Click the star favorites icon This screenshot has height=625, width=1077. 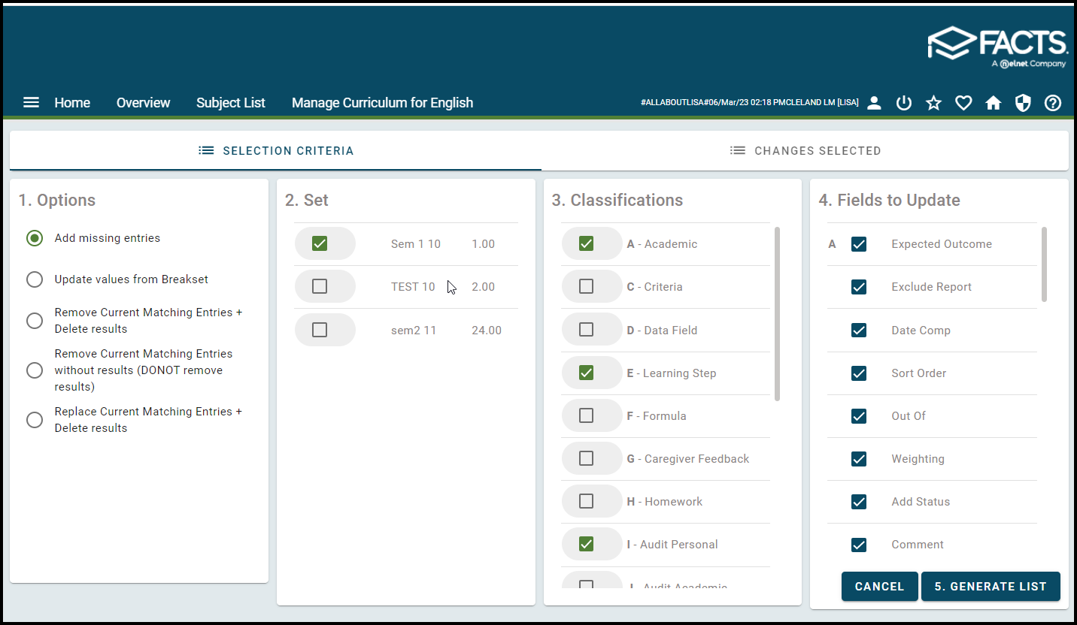tap(933, 104)
